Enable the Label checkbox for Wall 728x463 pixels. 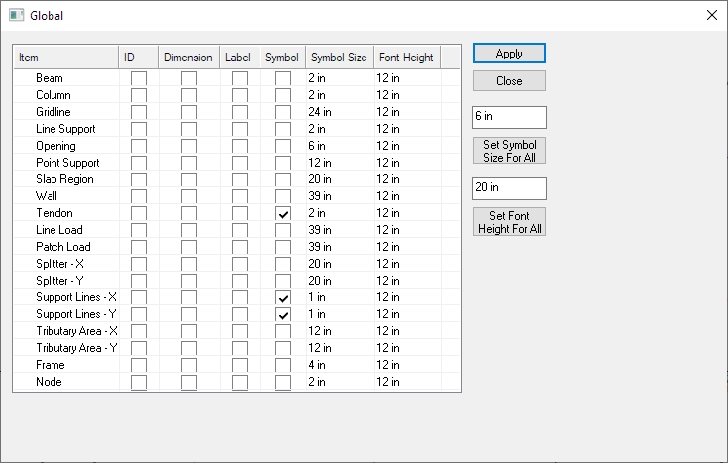coord(240,196)
